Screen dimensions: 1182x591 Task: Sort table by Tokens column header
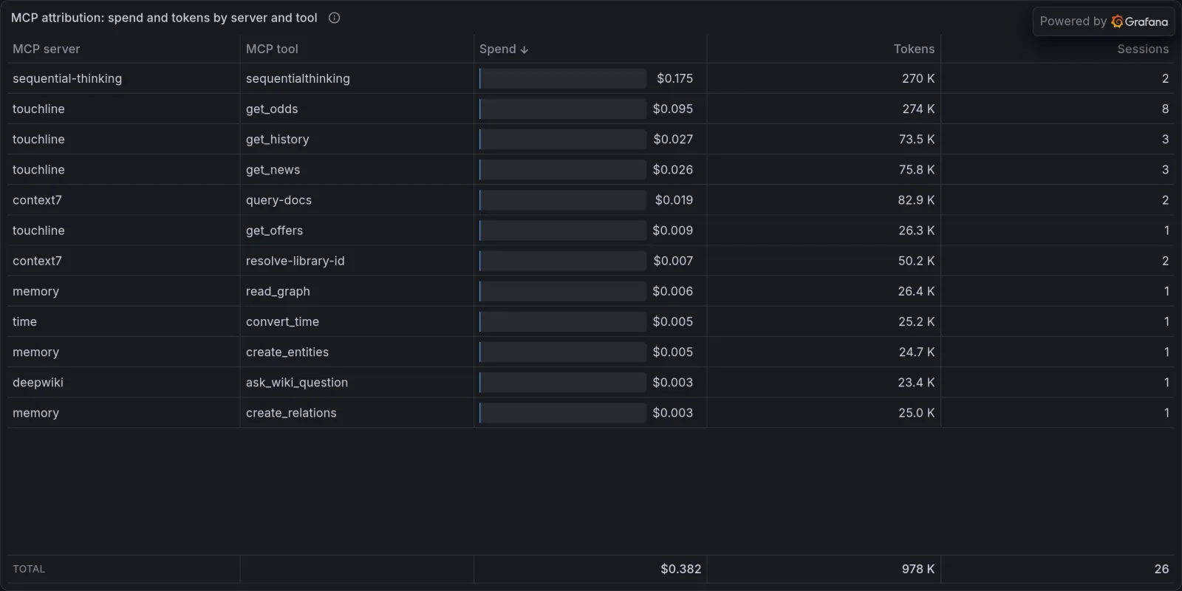(x=914, y=49)
